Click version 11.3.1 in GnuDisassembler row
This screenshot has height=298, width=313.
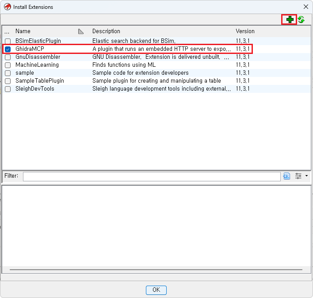tap(243, 57)
